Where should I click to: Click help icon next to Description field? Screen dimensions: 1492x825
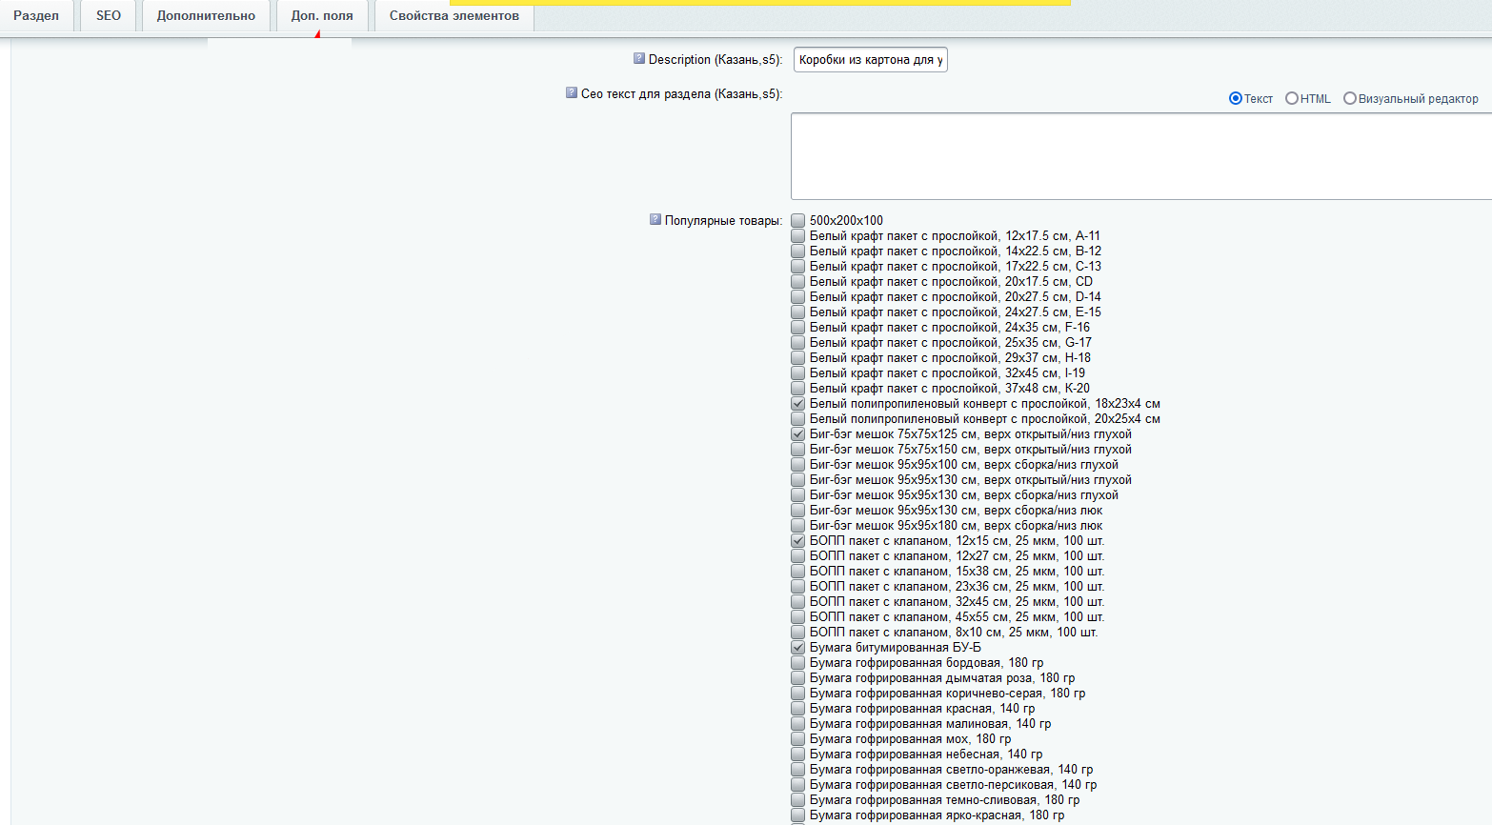click(x=639, y=59)
